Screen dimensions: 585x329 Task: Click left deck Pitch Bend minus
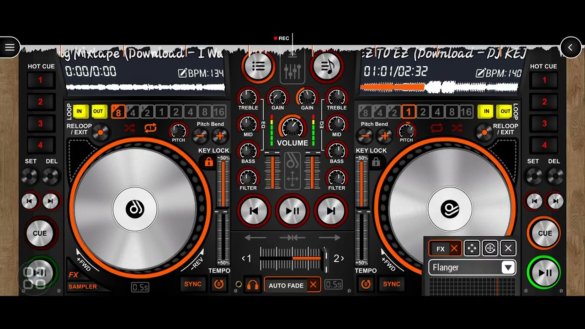click(200, 136)
